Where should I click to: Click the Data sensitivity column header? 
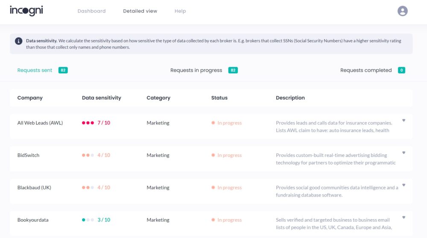pyautogui.click(x=101, y=97)
